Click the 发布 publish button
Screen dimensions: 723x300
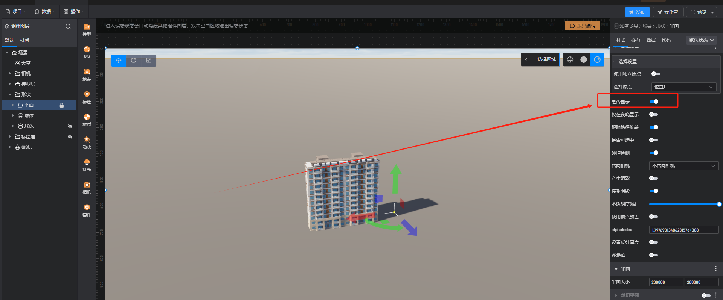(637, 12)
